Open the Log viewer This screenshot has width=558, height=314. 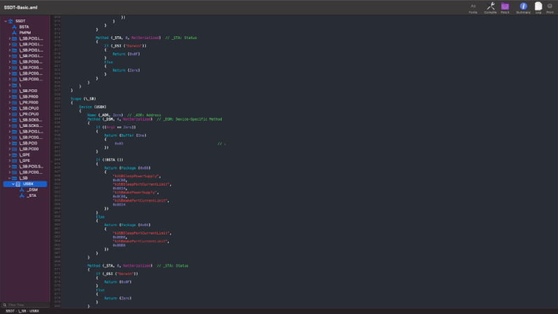538,7
